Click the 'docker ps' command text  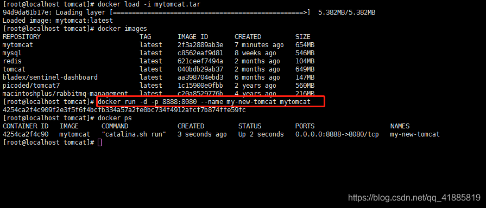pos(115,118)
